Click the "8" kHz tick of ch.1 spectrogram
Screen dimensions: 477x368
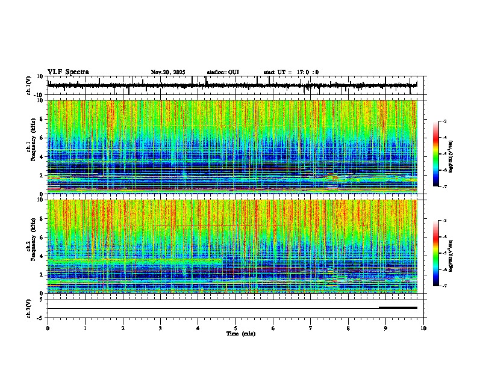(x=42, y=119)
